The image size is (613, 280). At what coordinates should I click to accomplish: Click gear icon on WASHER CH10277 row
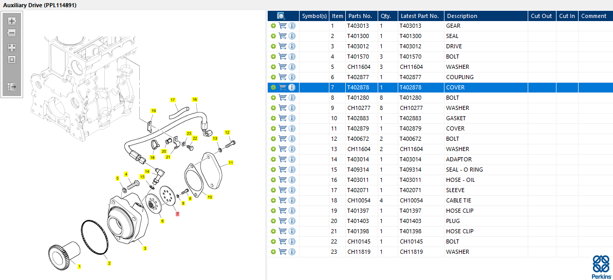(x=273, y=108)
